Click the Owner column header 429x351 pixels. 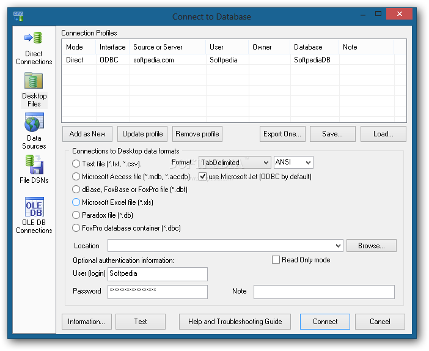[269, 47]
